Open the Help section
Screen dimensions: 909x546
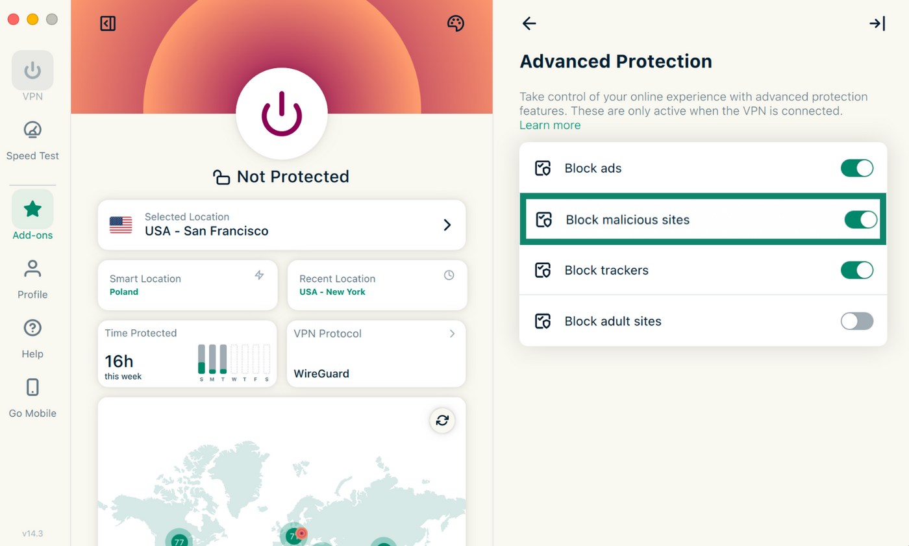tap(32, 339)
